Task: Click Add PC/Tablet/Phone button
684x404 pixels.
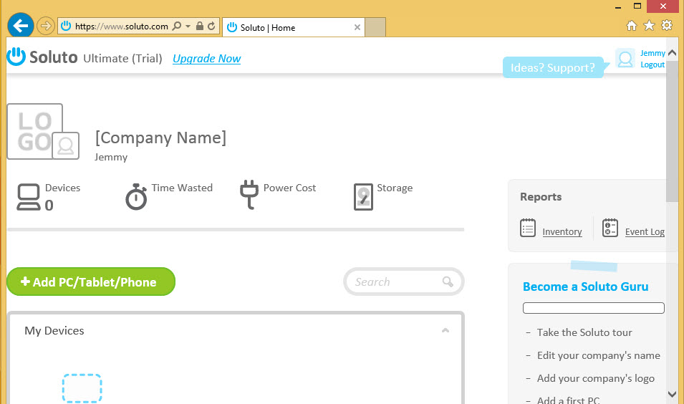Action: 91,282
